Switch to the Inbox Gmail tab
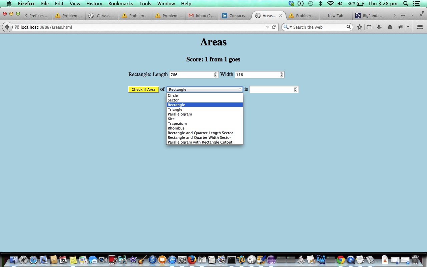Image resolution: width=427 pixels, height=267 pixels. point(202,16)
